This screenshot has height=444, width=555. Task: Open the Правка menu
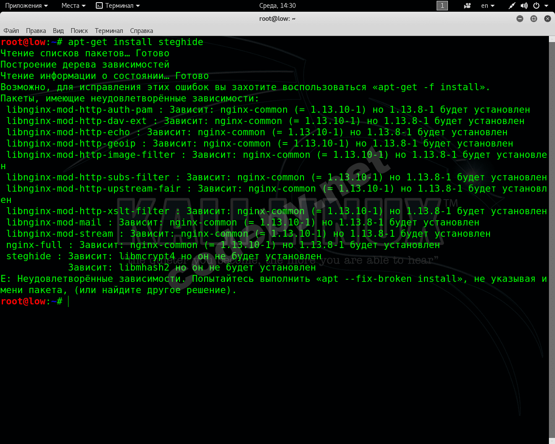36,31
